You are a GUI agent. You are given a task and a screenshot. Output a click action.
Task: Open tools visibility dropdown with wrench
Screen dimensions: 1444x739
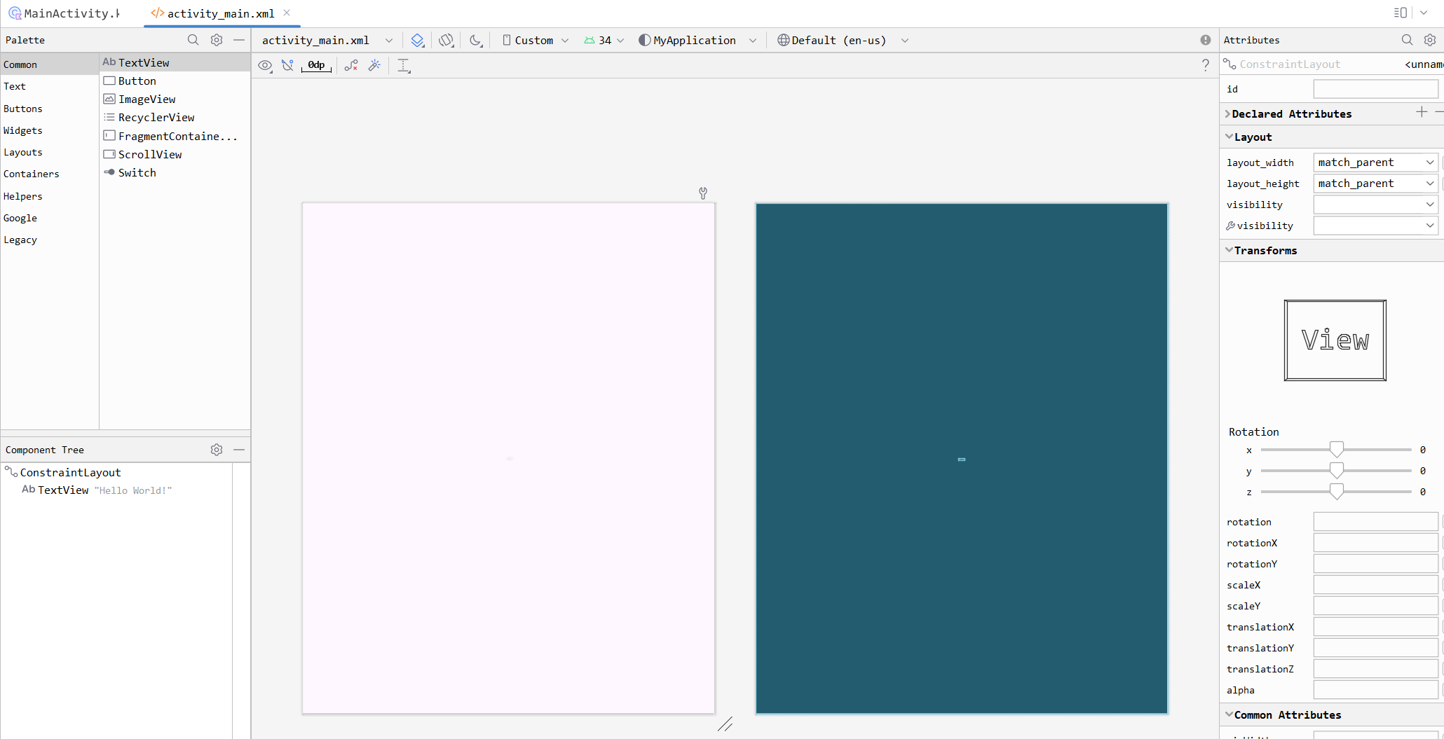[x=1375, y=226]
